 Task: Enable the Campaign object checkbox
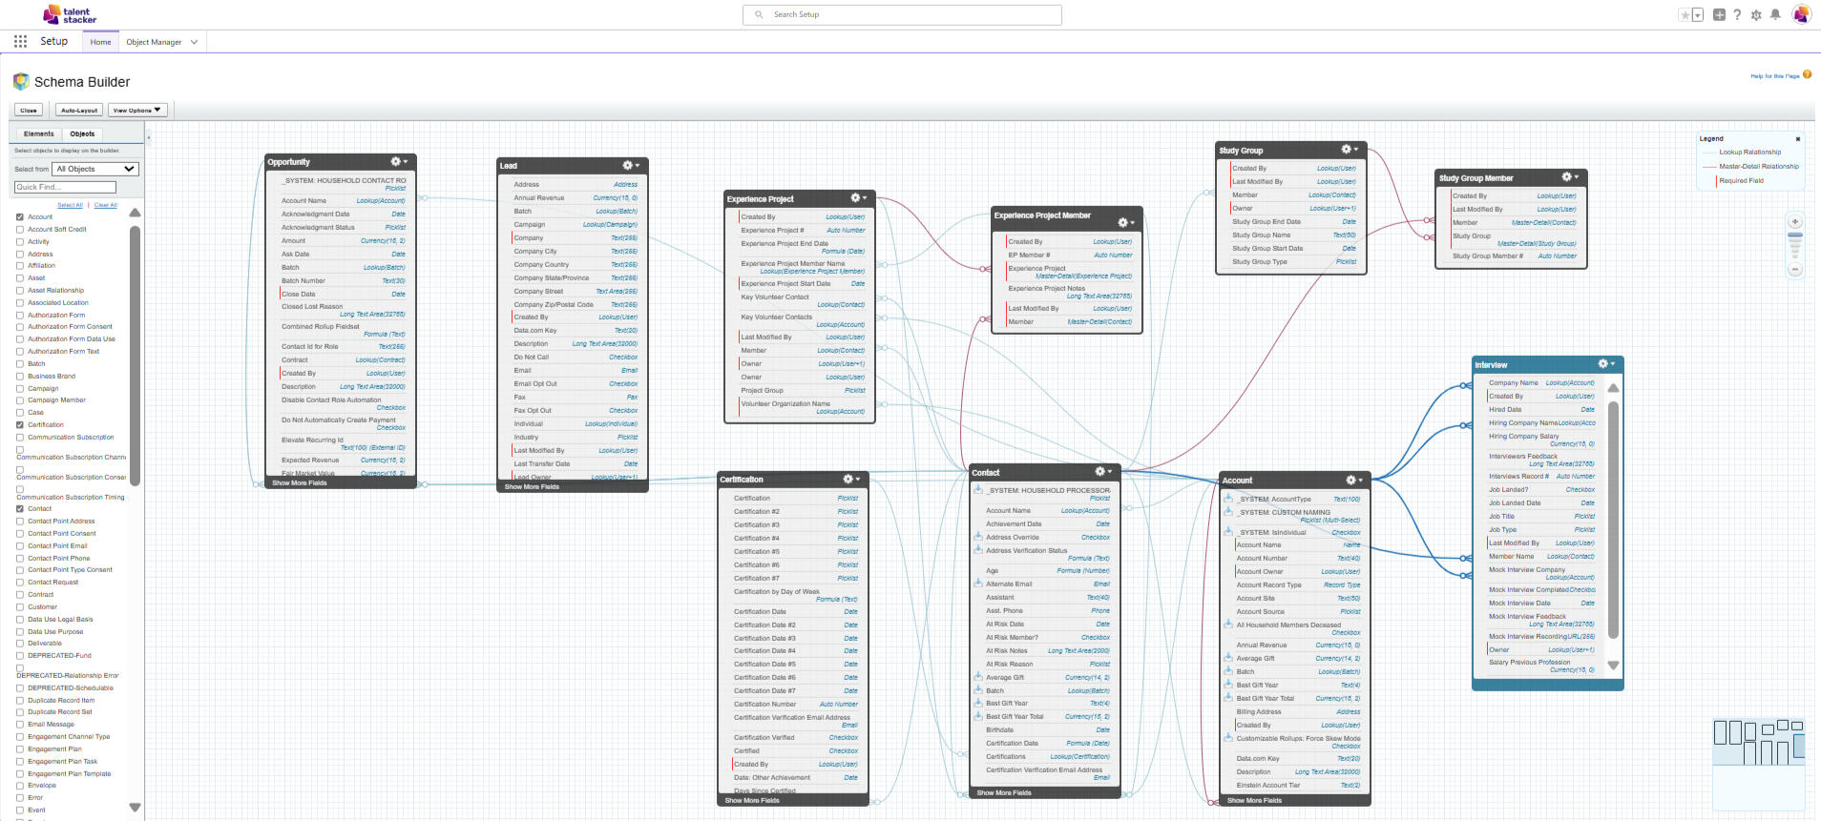pyautogui.click(x=20, y=388)
